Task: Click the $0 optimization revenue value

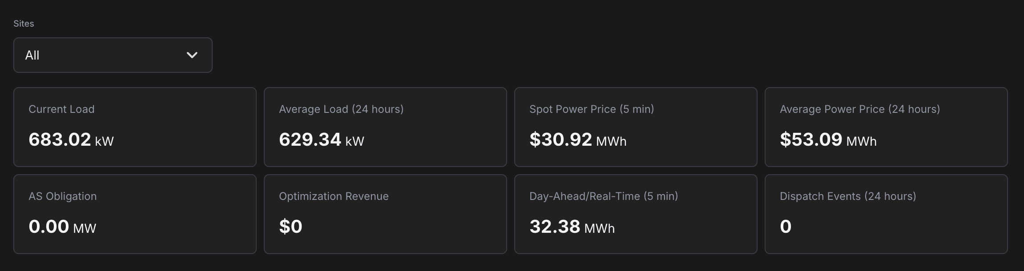Action: click(x=290, y=227)
